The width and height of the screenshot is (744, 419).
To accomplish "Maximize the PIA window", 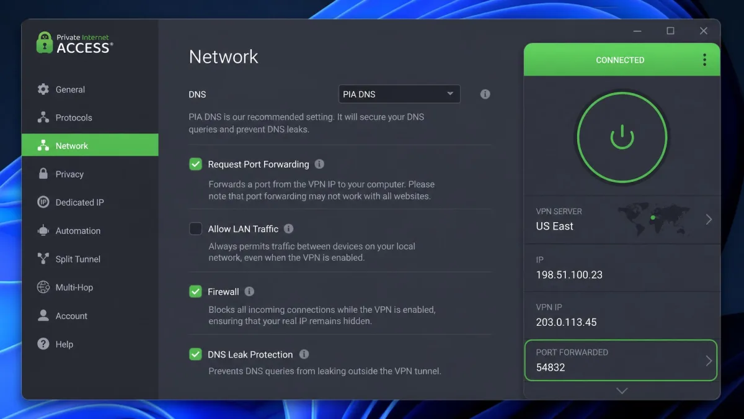I will click(x=670, y=31).
